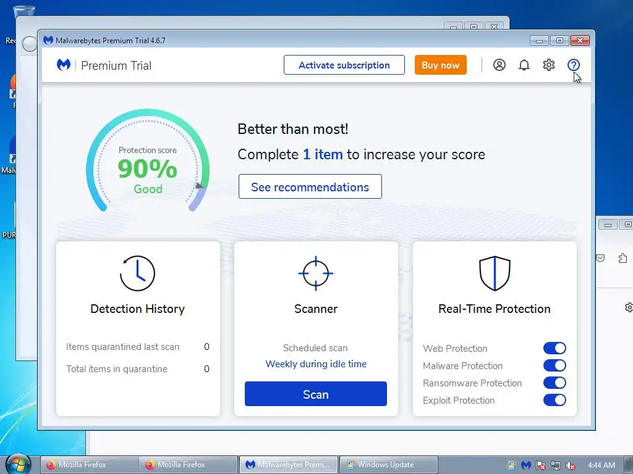Click Malwarebytes title bar logo icon
The width and height of the screenshot is (633, 474).
click(x=48, y=40)
